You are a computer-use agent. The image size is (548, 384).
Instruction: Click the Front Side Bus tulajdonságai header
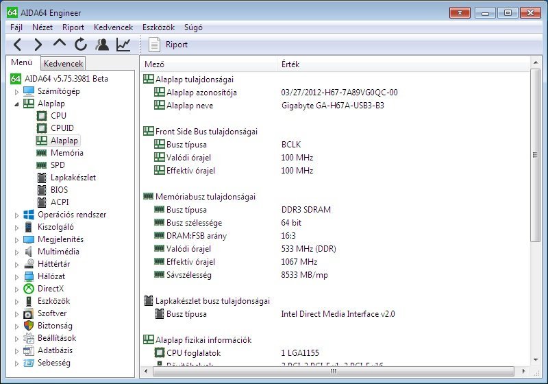[x=206, y=132]
